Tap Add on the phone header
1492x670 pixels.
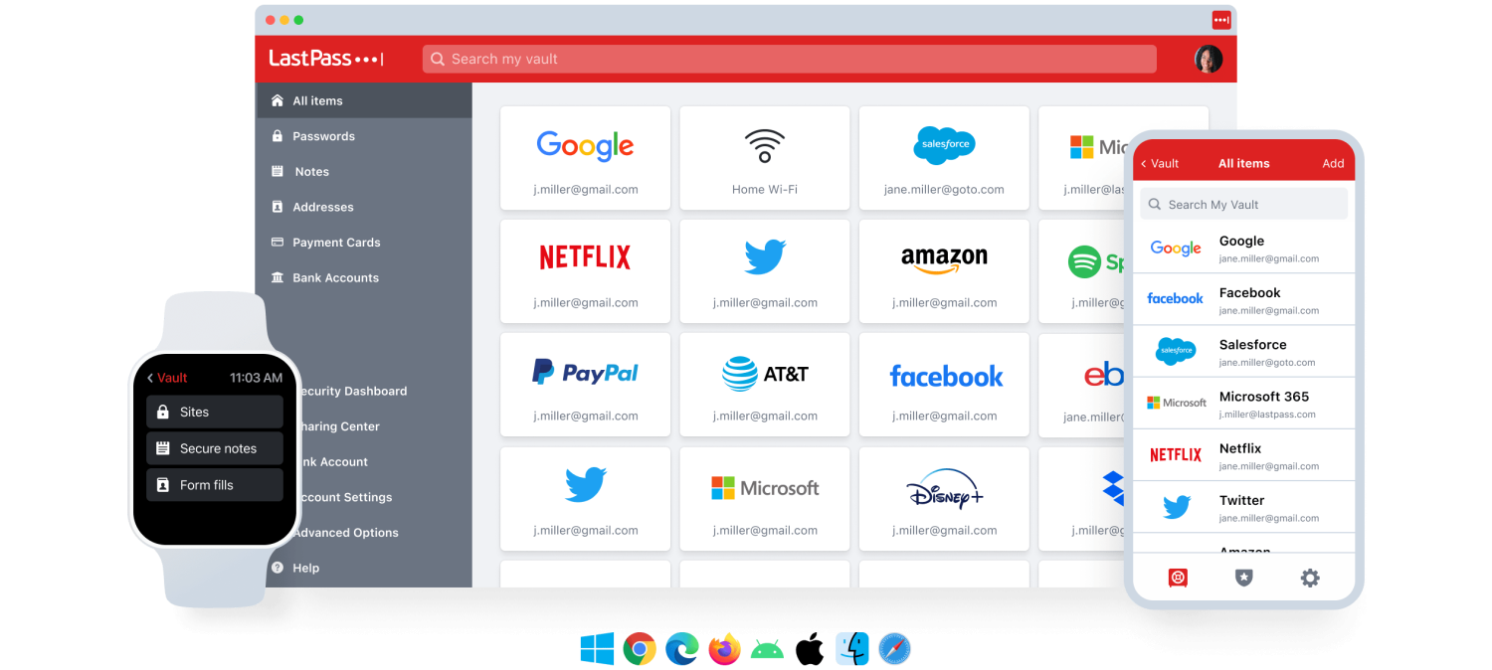click(x=1333, y=163)
